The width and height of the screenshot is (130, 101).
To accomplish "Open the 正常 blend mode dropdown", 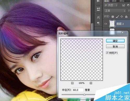I will pyautogui.click(x=115, y=11).
